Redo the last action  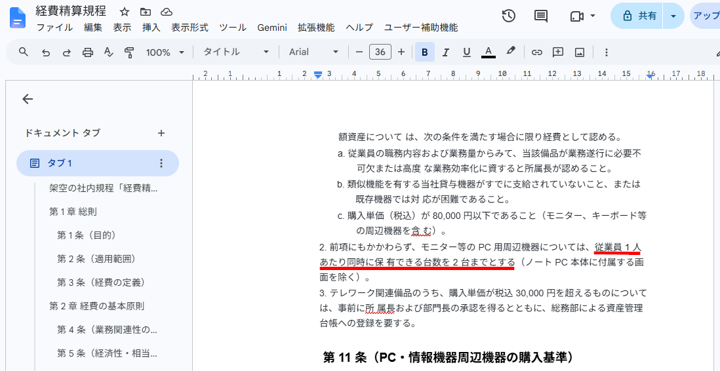pyautogui.click(x=67, y=52)
